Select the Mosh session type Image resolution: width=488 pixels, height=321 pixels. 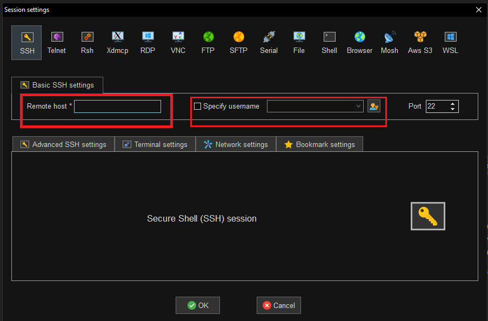pos(389,42)
